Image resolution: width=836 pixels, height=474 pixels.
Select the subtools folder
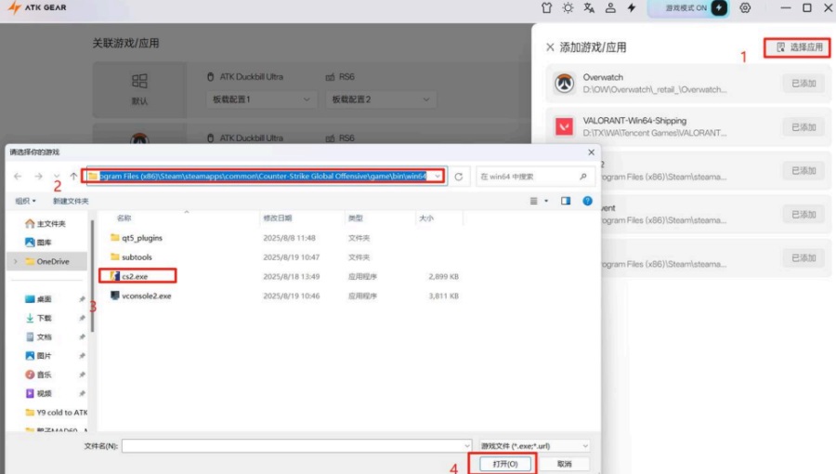131,257
